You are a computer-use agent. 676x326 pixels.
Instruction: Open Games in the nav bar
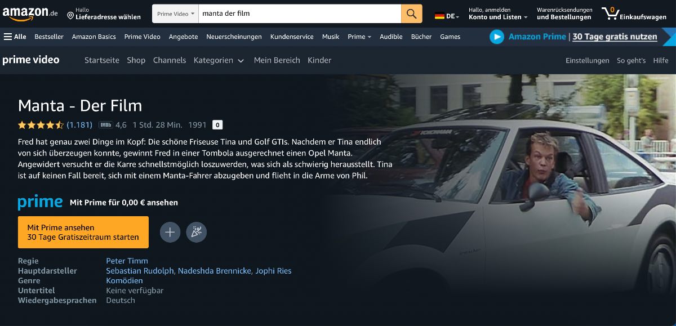[x=450, y=37]
